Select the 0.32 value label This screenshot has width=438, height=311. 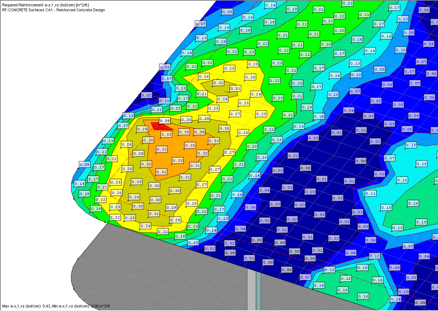[x=202, y=153]
